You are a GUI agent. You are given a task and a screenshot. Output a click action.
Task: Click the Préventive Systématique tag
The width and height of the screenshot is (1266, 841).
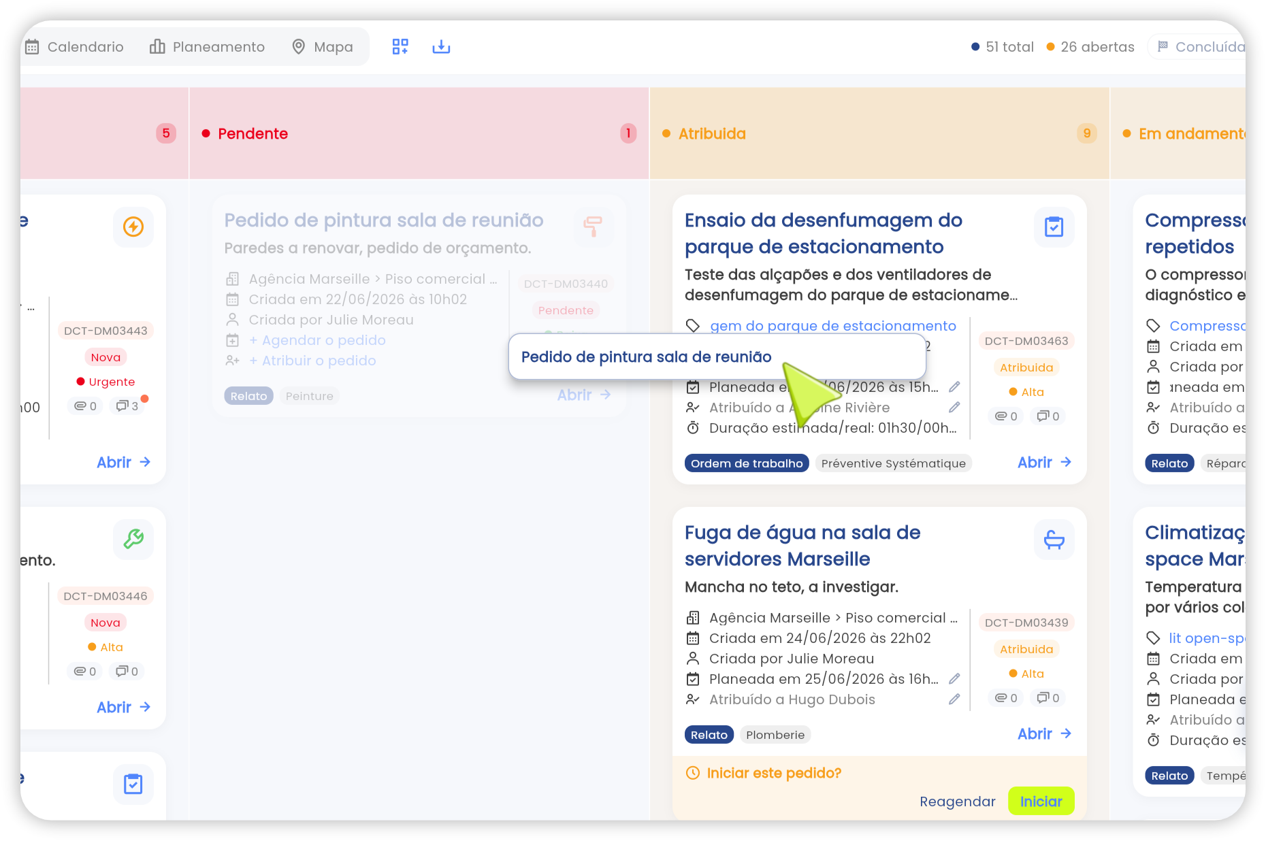point(893,463)
